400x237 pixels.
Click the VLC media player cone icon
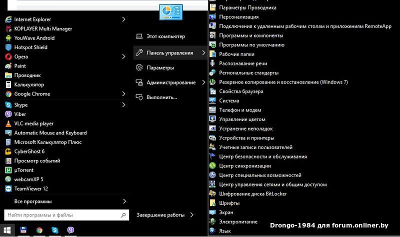8,123
